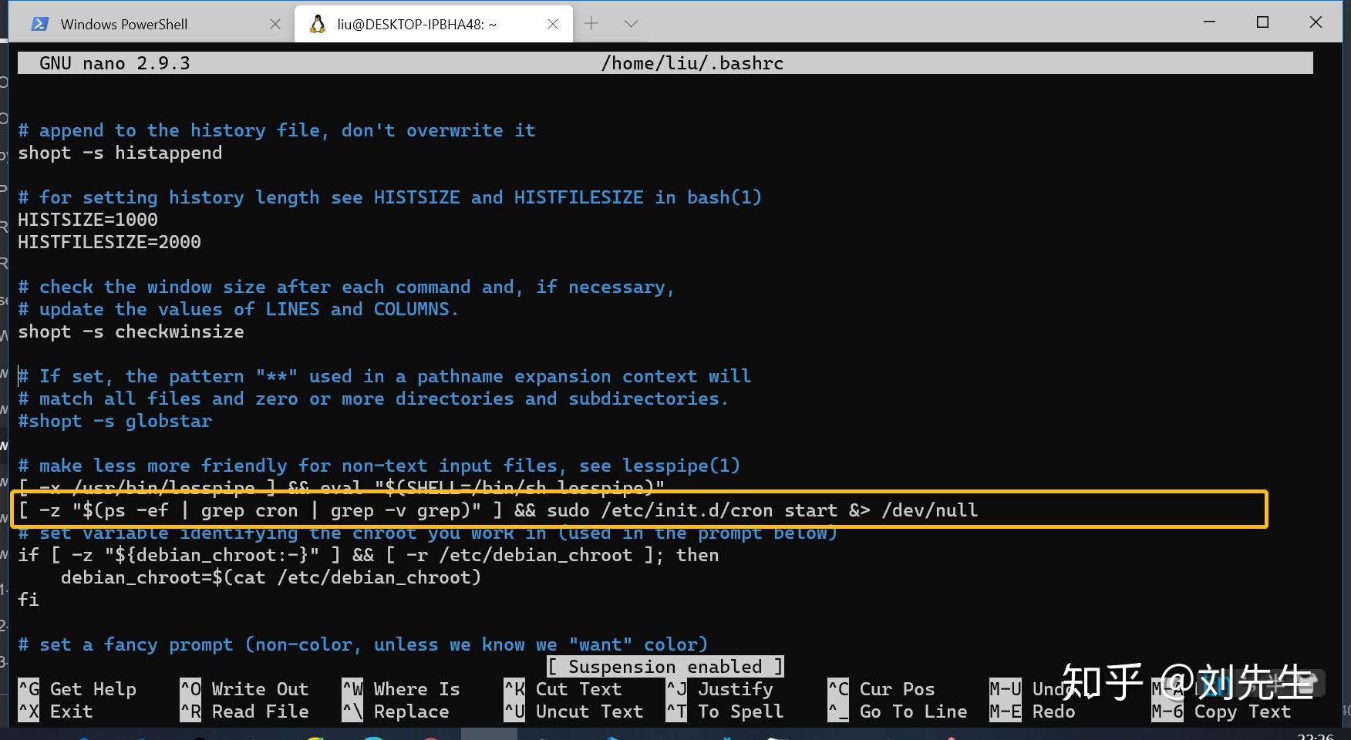Close the liu@DESKTOP-IPBHA48 tab
Screen dimensions: 1351x740
[552, 23]
